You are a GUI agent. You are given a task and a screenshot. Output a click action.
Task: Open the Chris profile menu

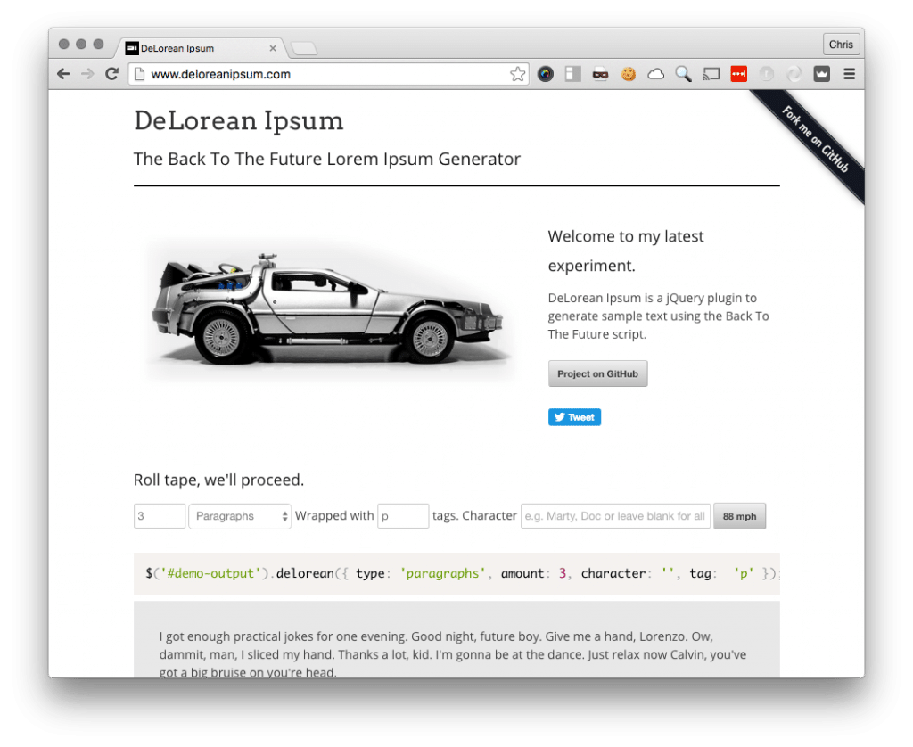(841, 45)
